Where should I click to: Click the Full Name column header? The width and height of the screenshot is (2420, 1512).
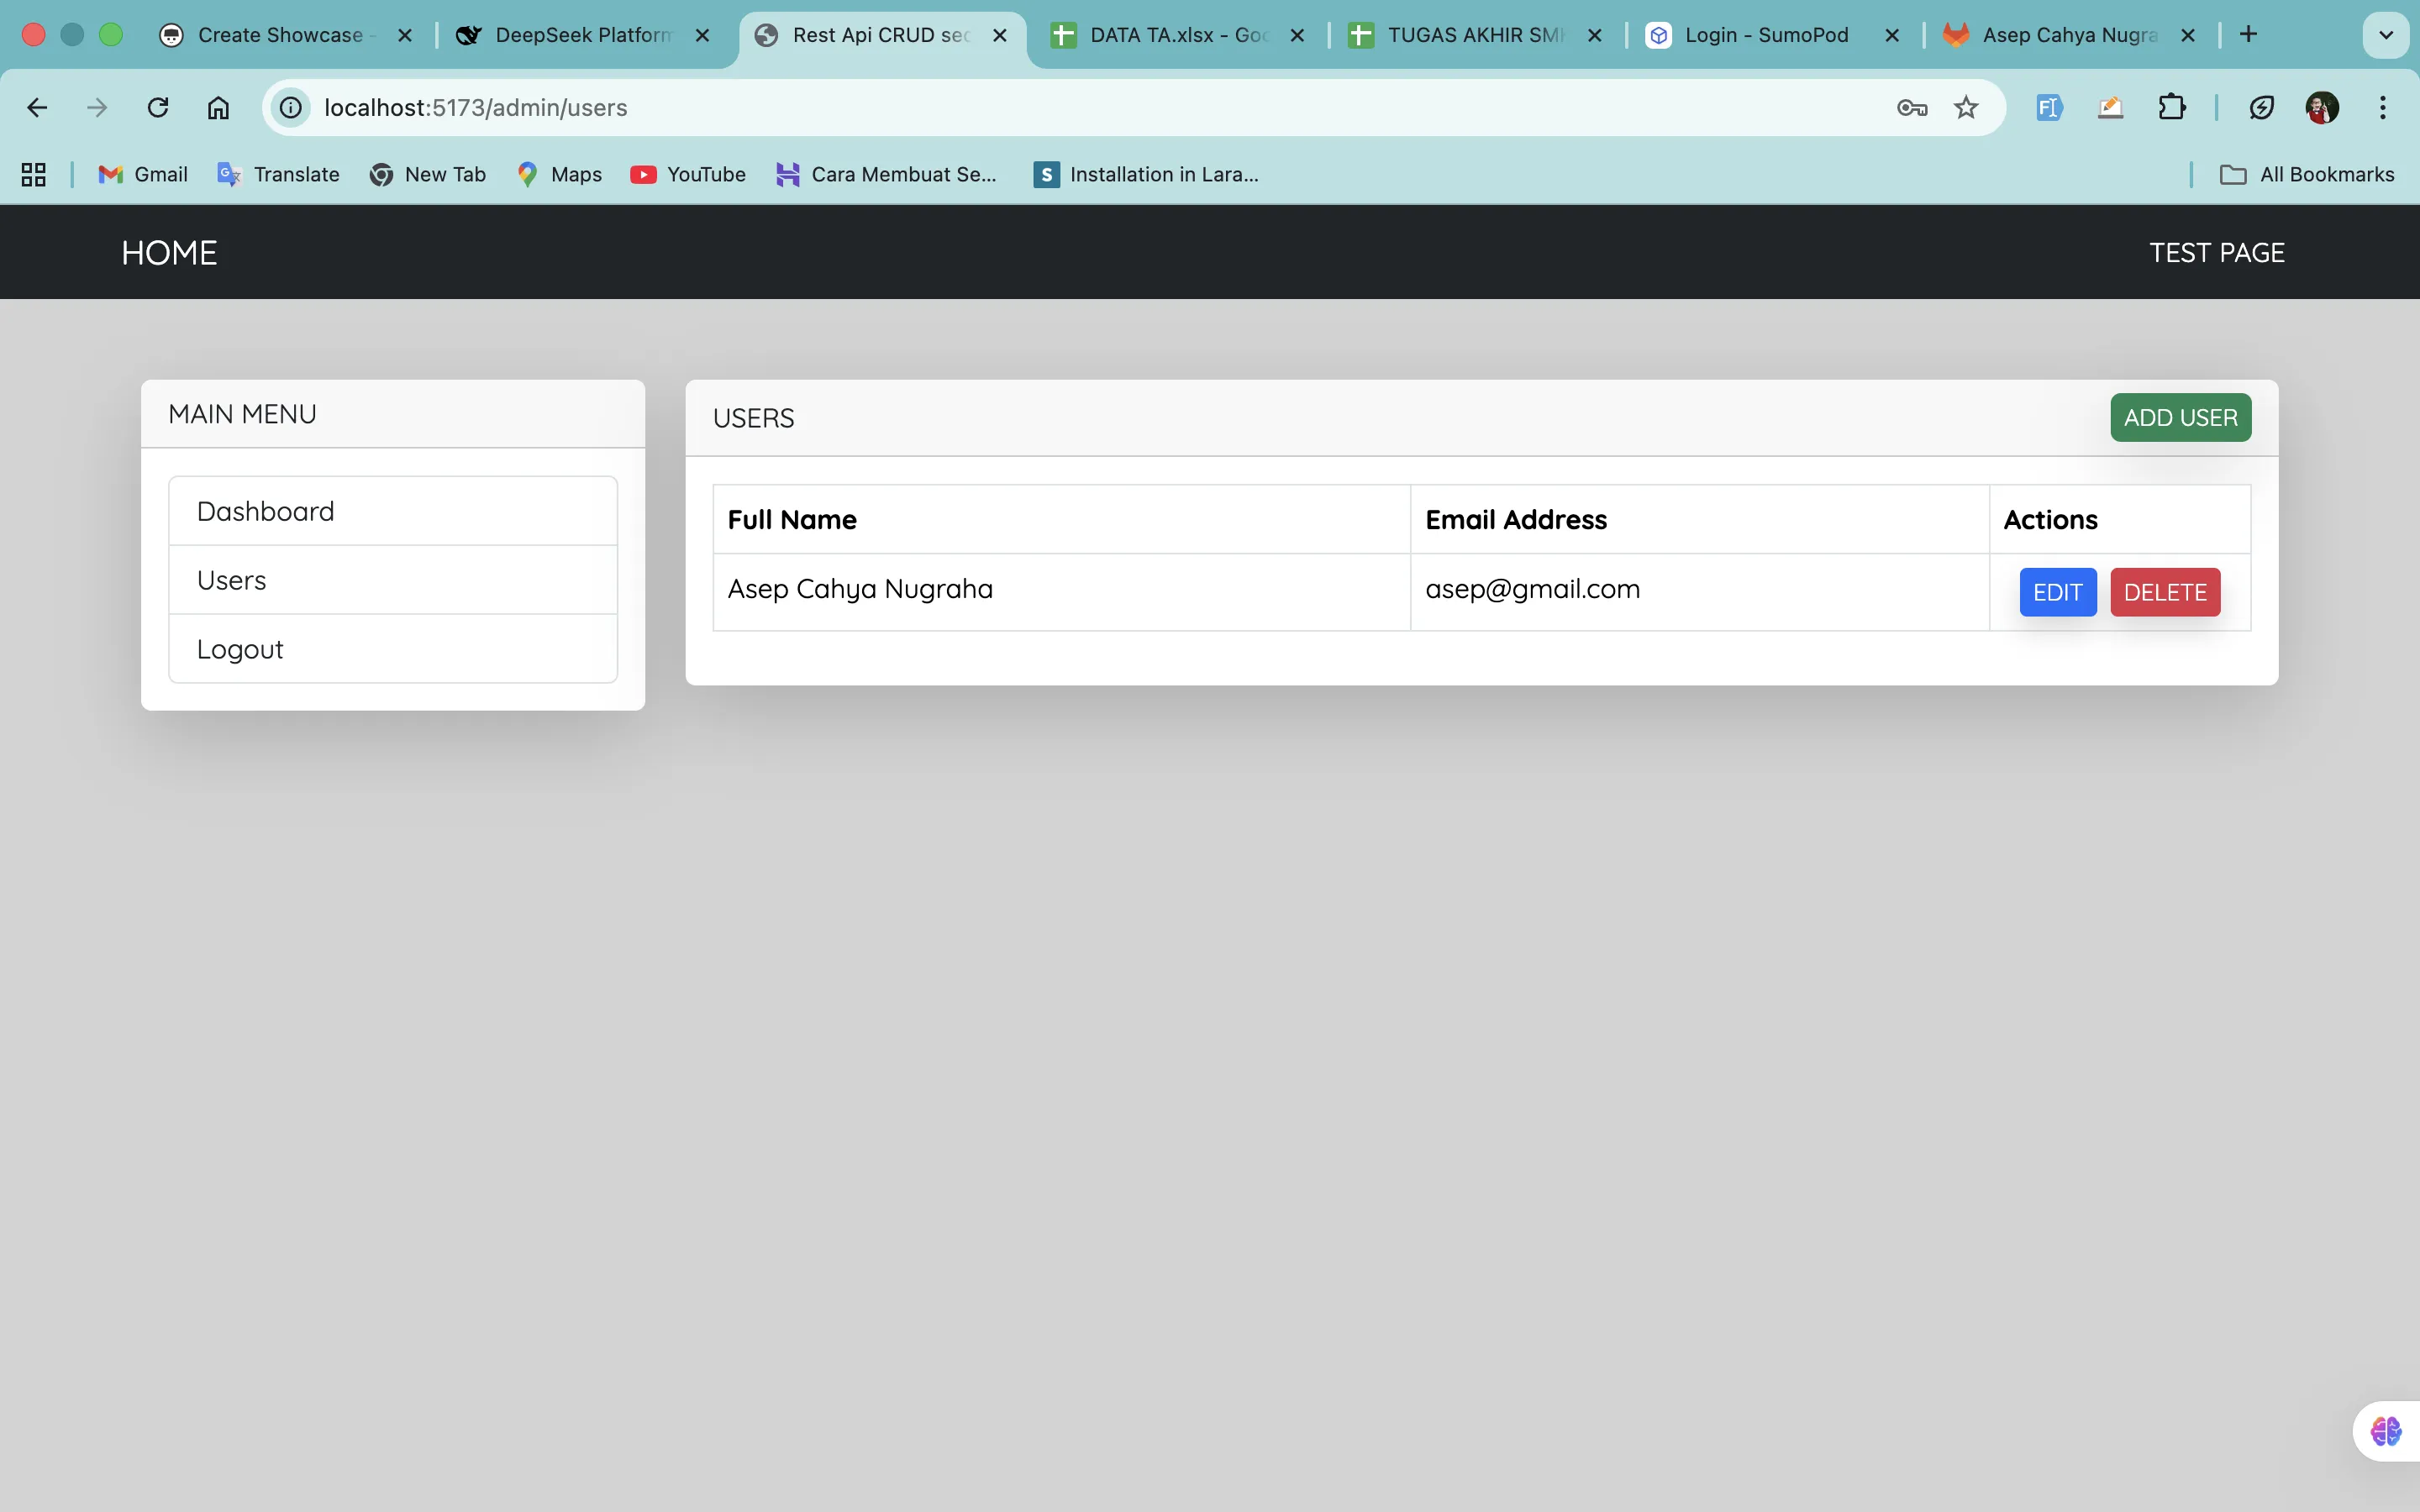pos(1062,520)
